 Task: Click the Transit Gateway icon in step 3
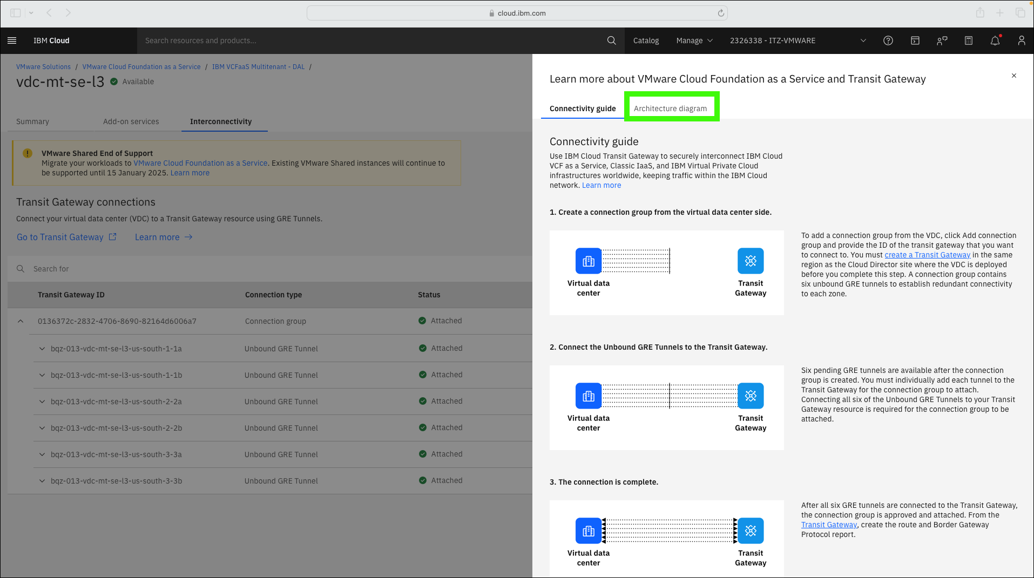point(751,531)
